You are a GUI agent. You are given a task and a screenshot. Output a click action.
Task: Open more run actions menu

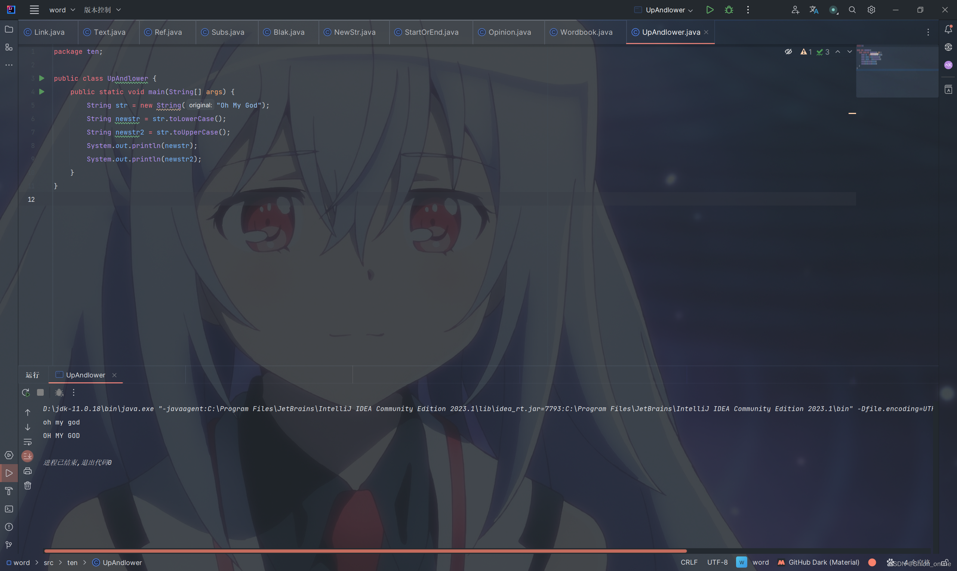click(748, 10)
